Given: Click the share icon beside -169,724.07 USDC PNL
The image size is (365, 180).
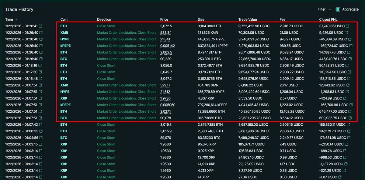Looking at the screenshot, I should pyautogui.click(x=351, y=46).
